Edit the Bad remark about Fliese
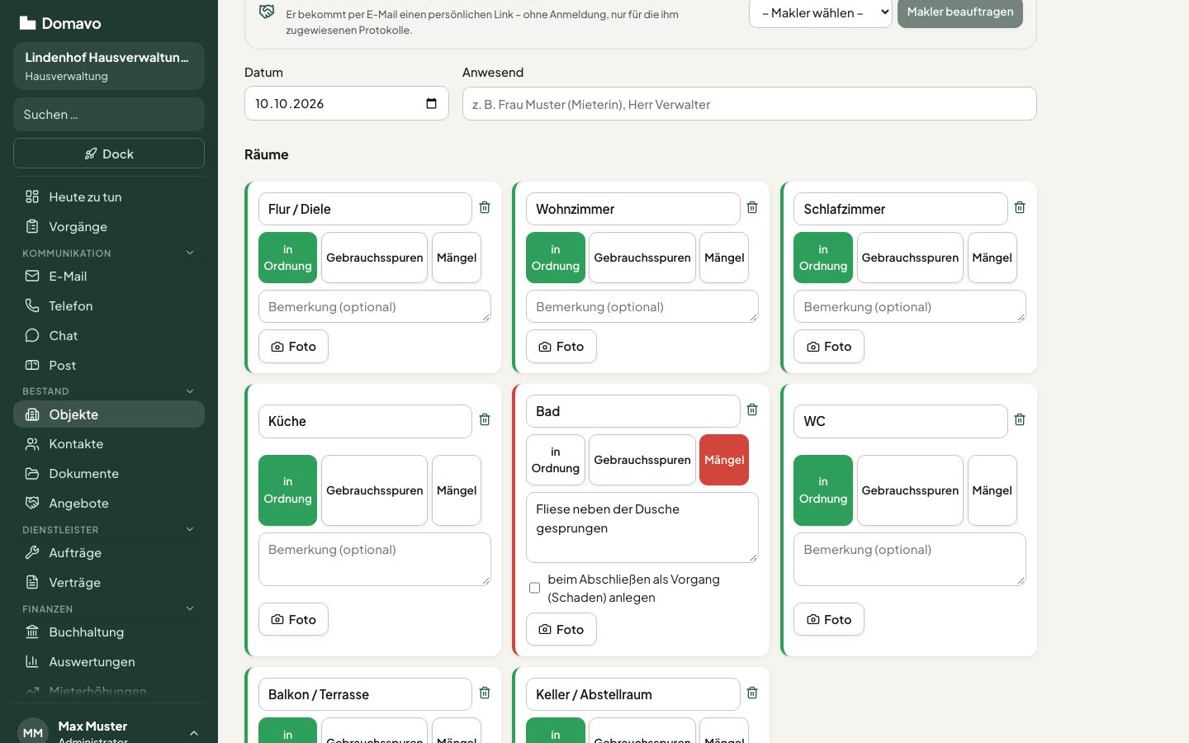 click(x=642, y=528)
